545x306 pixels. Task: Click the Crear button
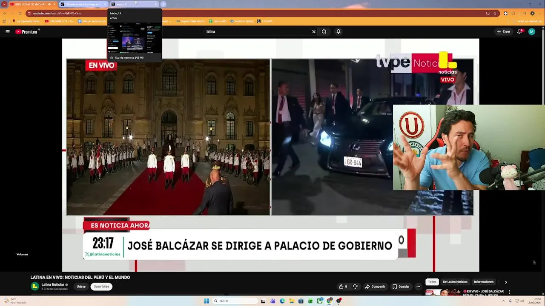tap(503, 31)
